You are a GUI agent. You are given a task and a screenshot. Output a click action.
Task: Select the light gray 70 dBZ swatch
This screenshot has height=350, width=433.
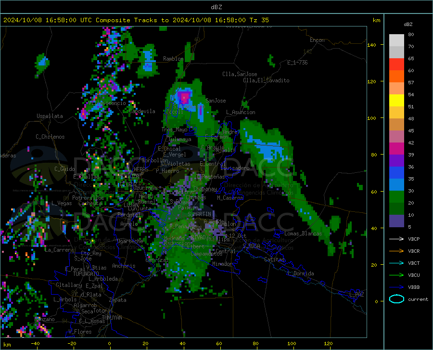point(396,40)
